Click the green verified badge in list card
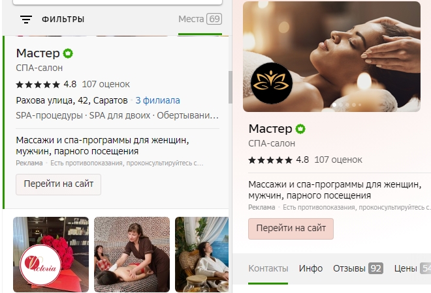Viewport: 431px width, 293px height. (x=68, y=53)
